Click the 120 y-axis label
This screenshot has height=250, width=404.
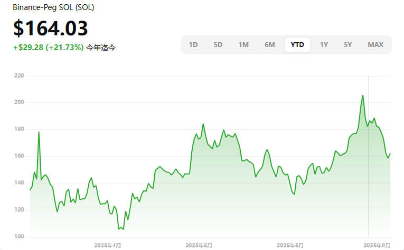click(x=19, y=209)
